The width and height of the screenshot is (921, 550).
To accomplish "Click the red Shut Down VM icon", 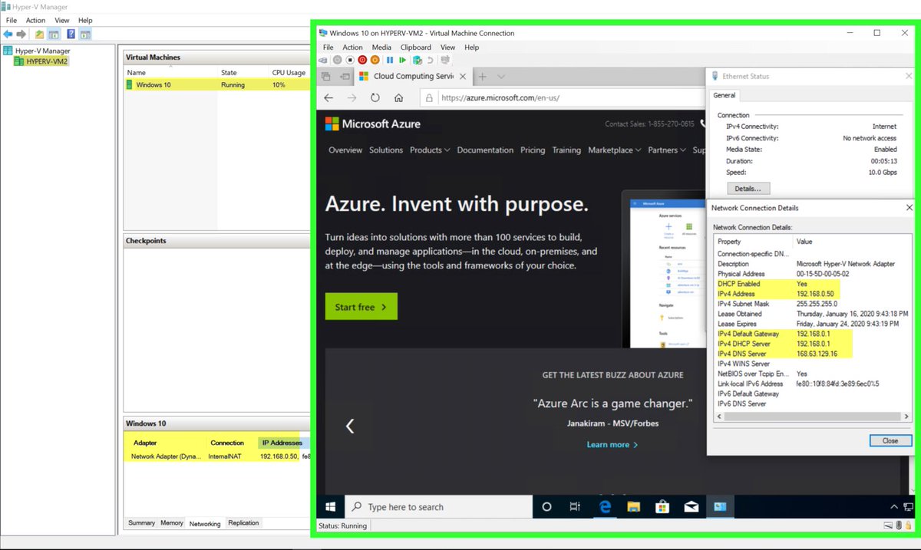I will (x=362, y=60).
